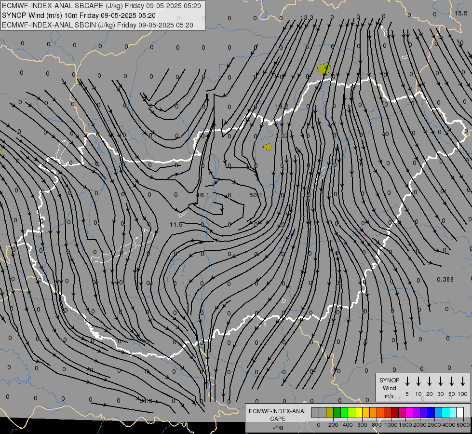Image resolution: width=472 pixels, height=434 pixels.
Task: Pick the azure swatch right of 2500
Action: 438,412
